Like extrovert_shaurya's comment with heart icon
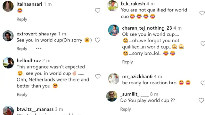Image resolution: width=205 pixels, height=115 pixels. (x=97, y=40)
